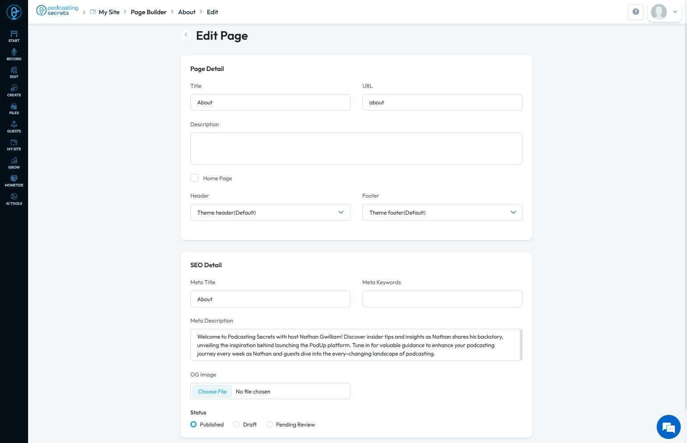Click into the Meta Keywords field
Viewport: 687px width, 443px height.
click(x=442, y=299)
